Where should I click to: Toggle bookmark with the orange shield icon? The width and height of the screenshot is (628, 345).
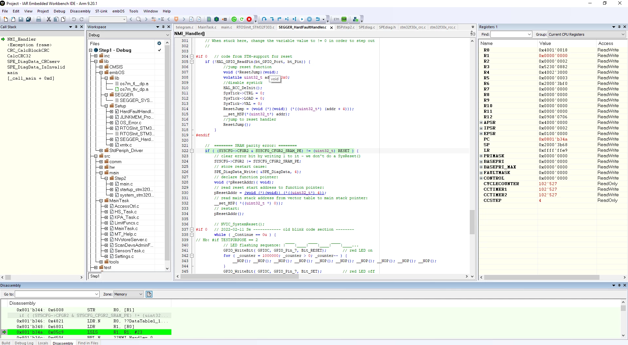tap(176, 19)
